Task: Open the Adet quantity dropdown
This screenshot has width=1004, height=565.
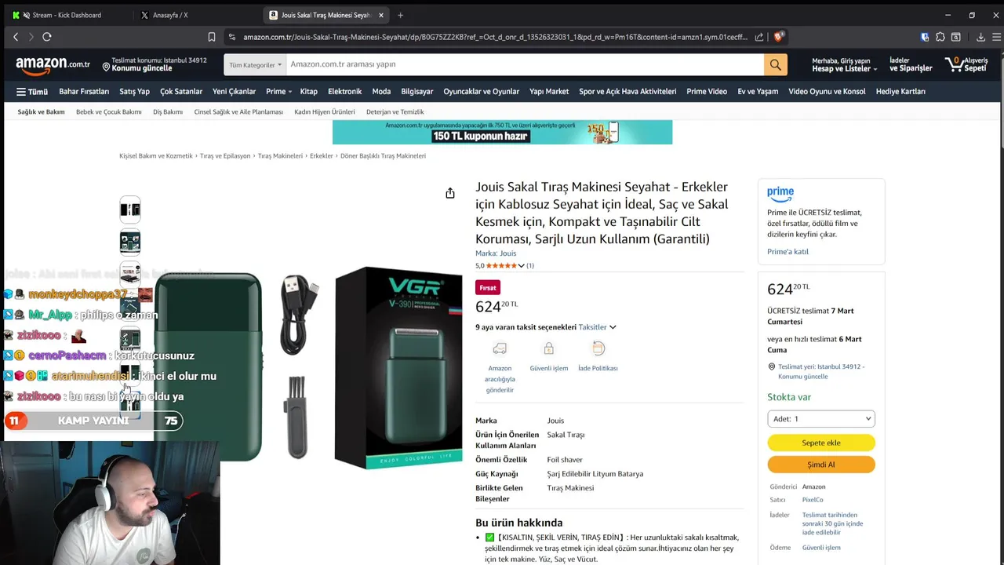Action: tap(821, 419)
